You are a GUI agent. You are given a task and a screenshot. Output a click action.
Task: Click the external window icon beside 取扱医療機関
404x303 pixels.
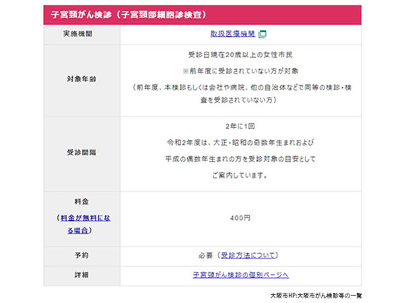(x=263, y=34)
